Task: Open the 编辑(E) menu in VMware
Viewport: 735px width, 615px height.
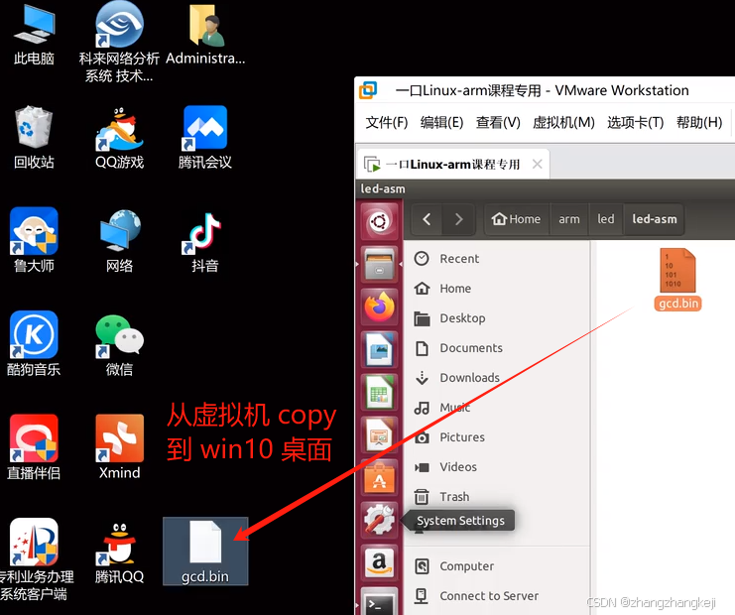Action: click(x=441, y=123)
